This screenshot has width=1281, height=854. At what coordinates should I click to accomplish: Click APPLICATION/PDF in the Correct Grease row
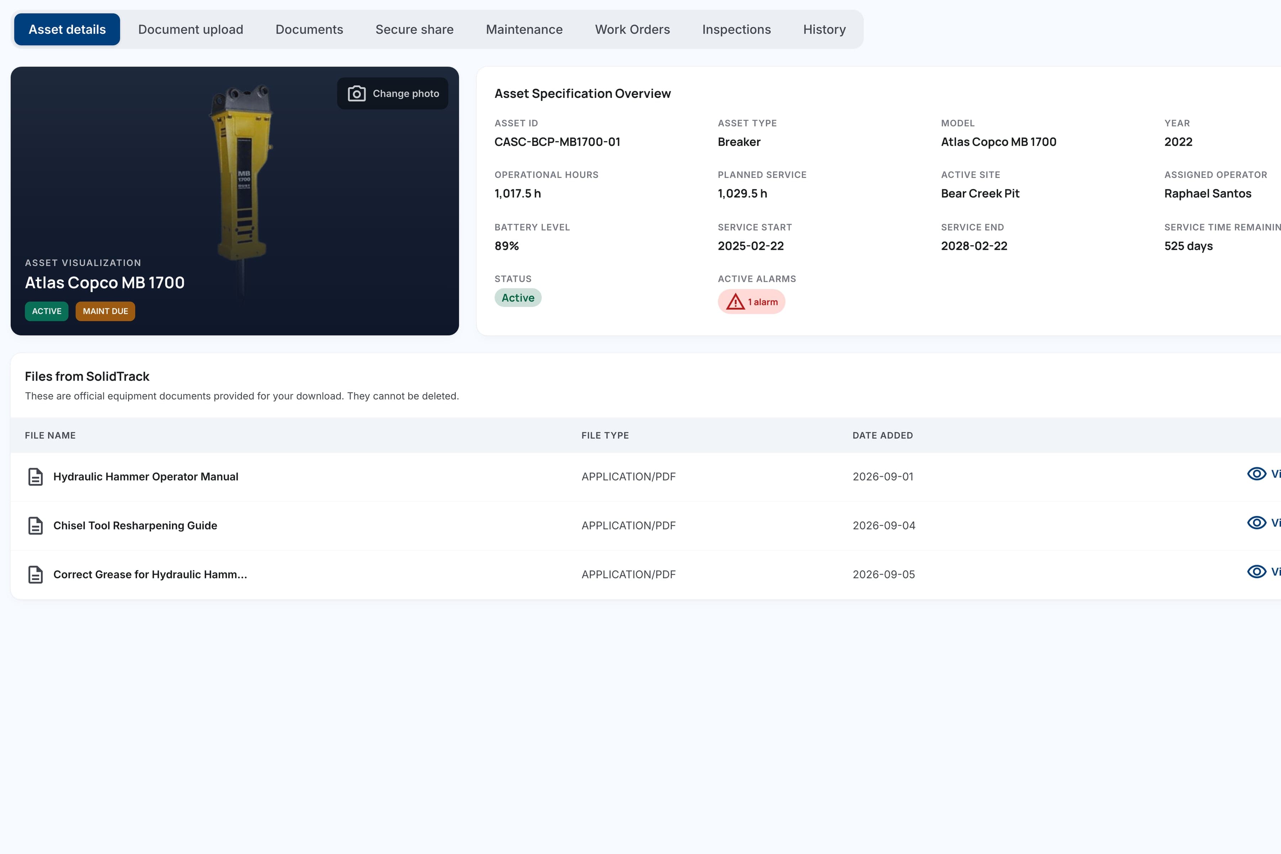[x=628, y=575]
